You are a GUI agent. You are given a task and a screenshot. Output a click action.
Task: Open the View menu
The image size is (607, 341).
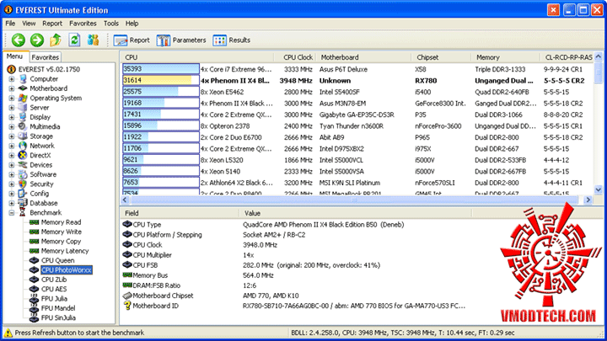[x=29, y=24]
